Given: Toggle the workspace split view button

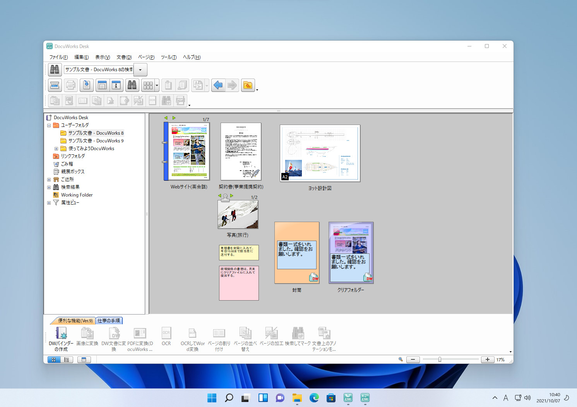Looking at the screenshot, I should point(84,359).
